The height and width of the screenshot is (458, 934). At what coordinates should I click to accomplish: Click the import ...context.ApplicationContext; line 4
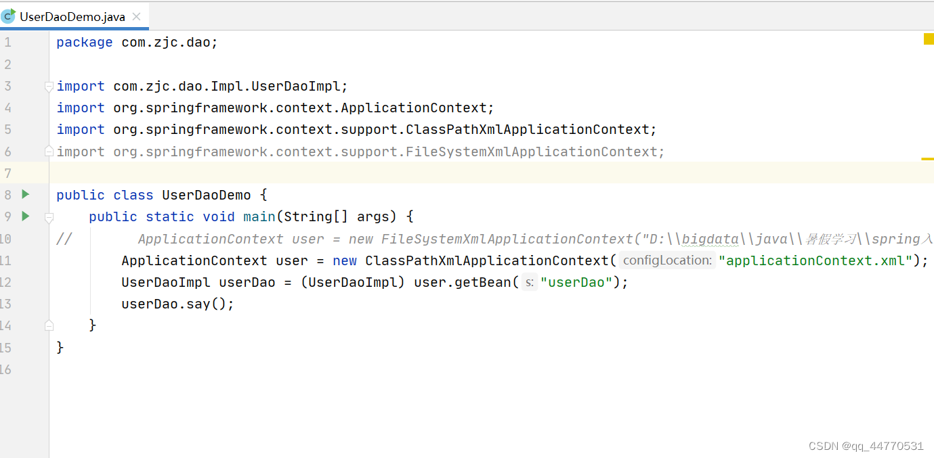(x=275, y=108)
